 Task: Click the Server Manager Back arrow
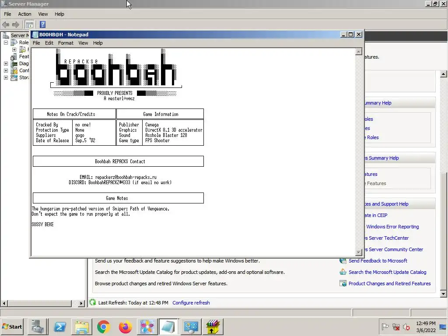pos(6,24)
